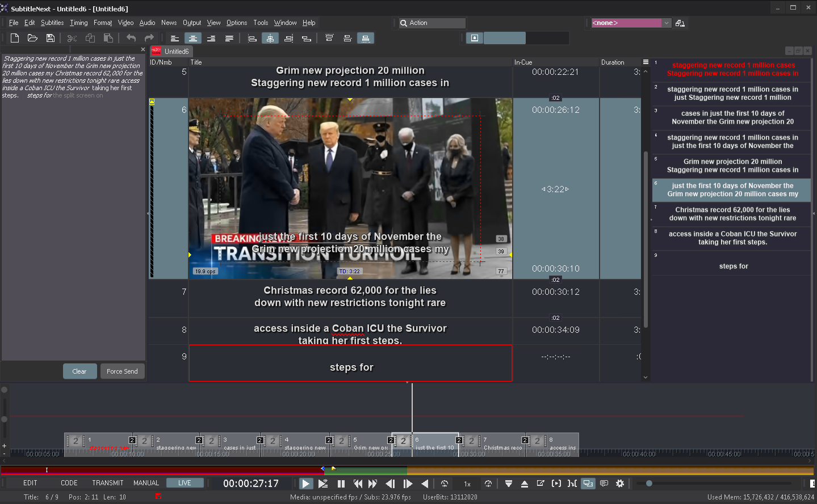This screenshot has height=504, width=817.
Task: Save the project with the Save icon
Action: click(51, 38)
